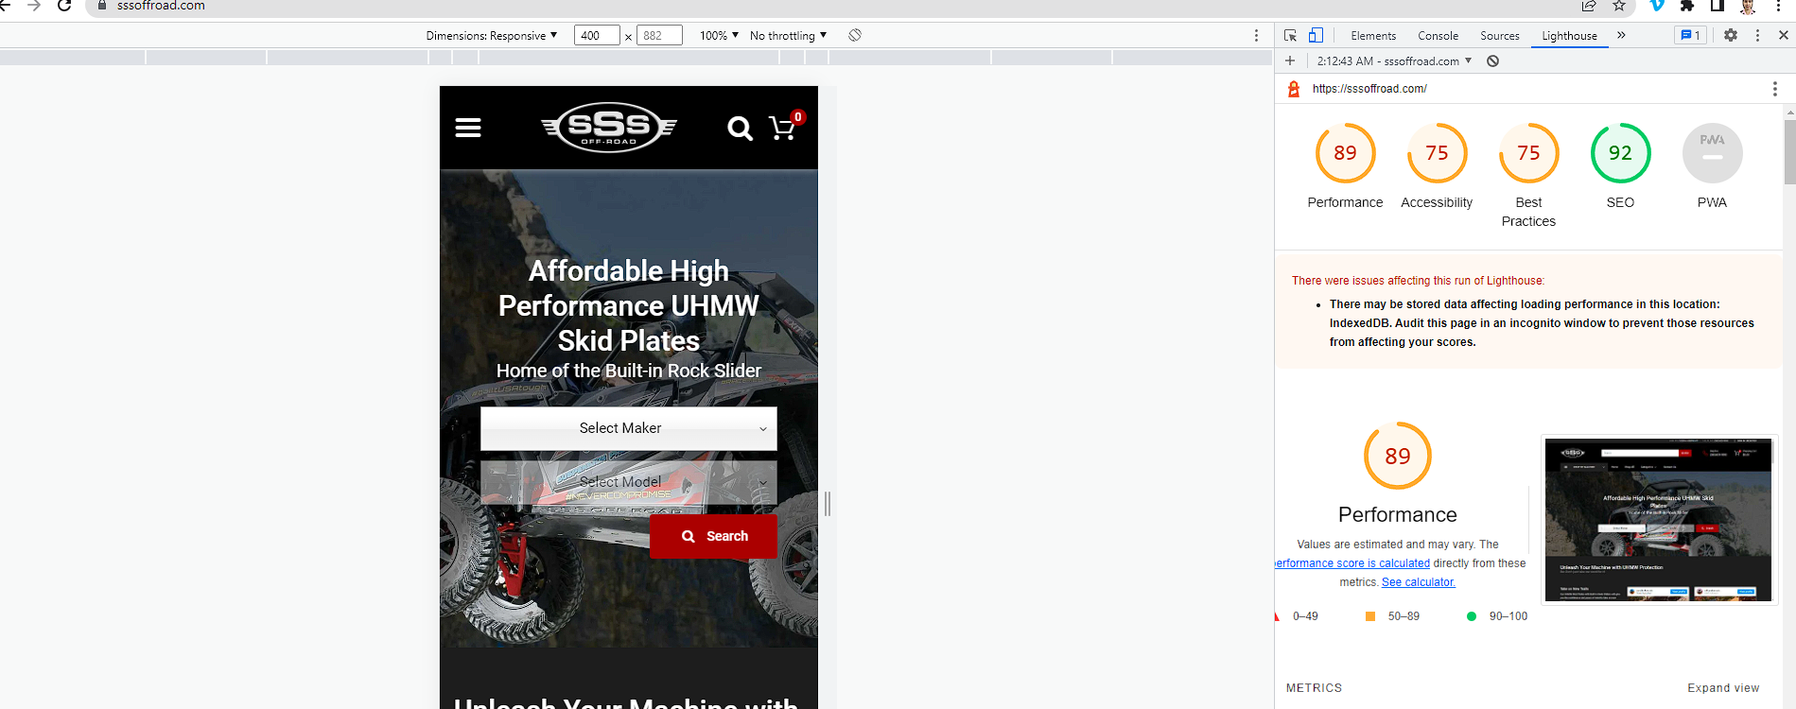Click the page screenshot thumbnail in Lighthouse
Image resolution: width=1796 pixels, height=709 pixels.
pos(1659,519)
